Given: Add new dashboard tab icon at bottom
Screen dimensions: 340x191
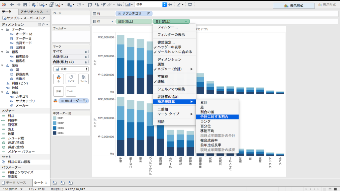Looking at the screenshot, I should (x=63, y=183).
